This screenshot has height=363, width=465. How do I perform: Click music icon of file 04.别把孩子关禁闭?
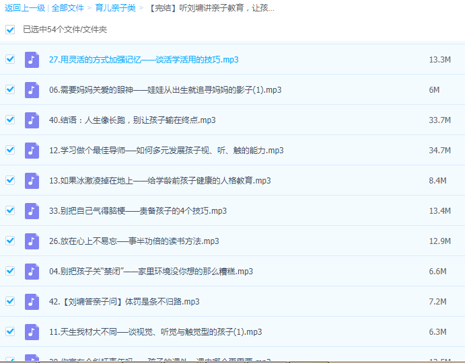32,272
